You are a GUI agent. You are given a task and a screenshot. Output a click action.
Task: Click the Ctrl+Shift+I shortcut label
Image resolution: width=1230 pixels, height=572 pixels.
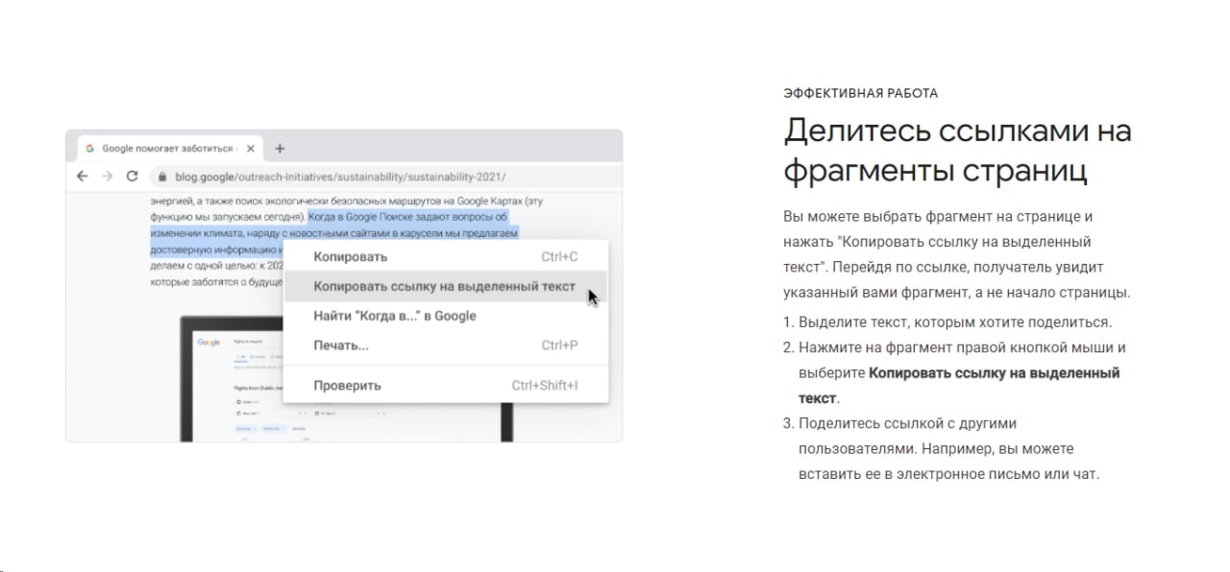click(x=545, y=386)
